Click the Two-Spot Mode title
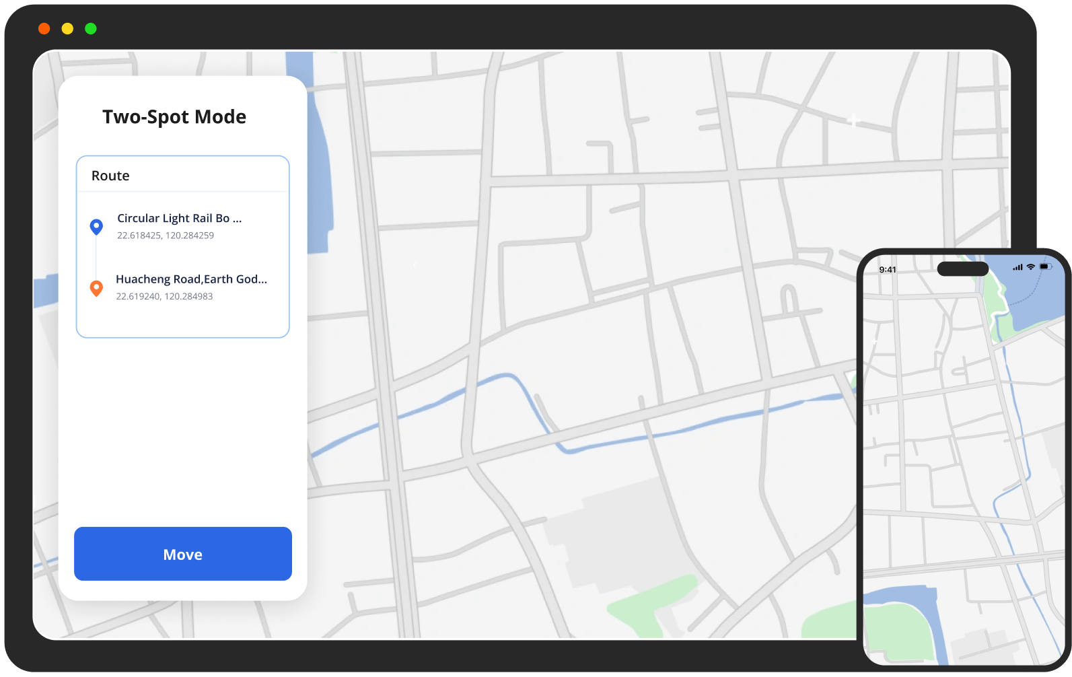 (x=174, y=117)
